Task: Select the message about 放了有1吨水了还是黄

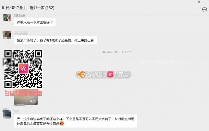Action: (x=55, y=40)
